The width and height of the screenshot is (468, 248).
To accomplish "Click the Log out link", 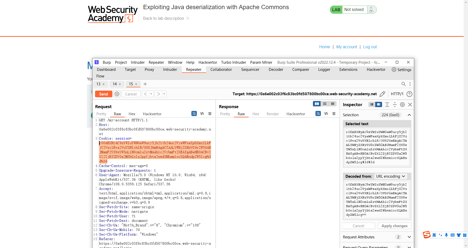I will [x=370, y=47].
